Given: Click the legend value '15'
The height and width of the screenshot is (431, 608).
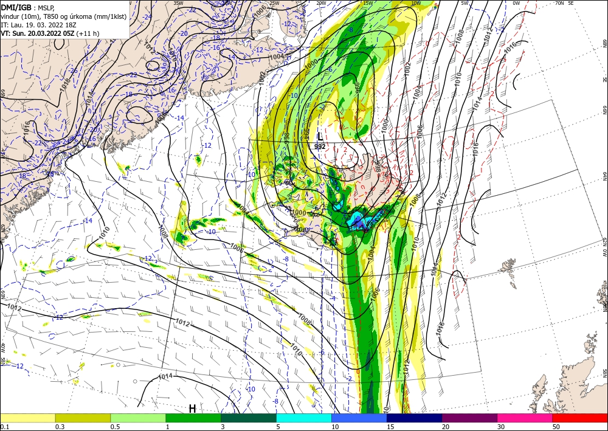Looking at the screenshot, I should click(x=390, y=427).
